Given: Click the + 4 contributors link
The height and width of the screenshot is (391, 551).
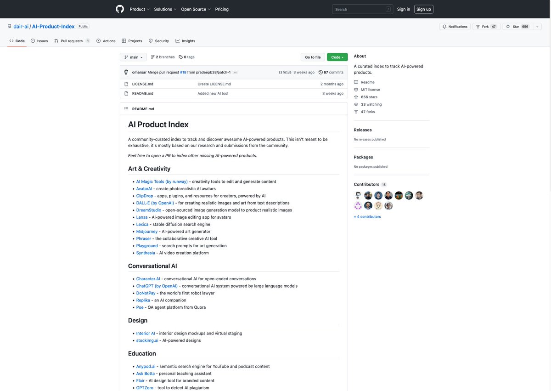Looking at the screenshot, I should click(x=367, y=216).
